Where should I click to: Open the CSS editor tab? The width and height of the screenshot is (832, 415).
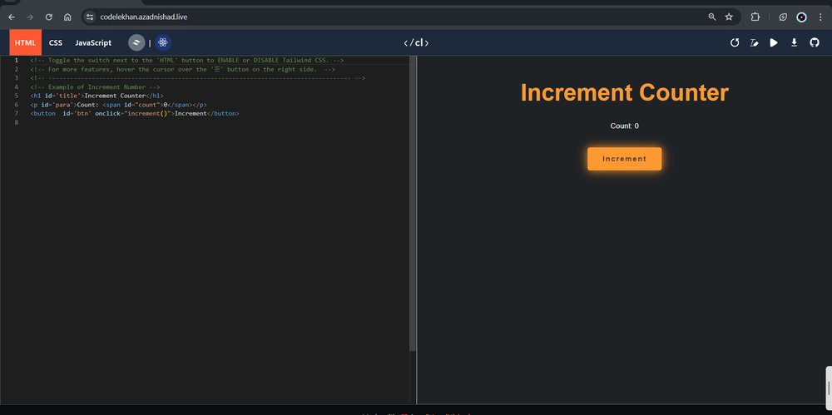click(x=56, y=42)
